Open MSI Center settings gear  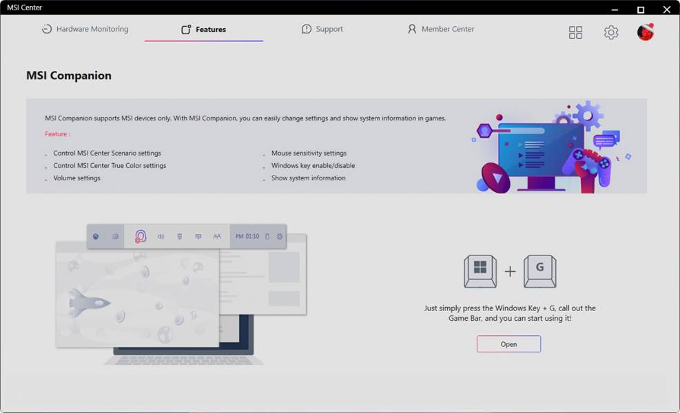tap(611, 32)
